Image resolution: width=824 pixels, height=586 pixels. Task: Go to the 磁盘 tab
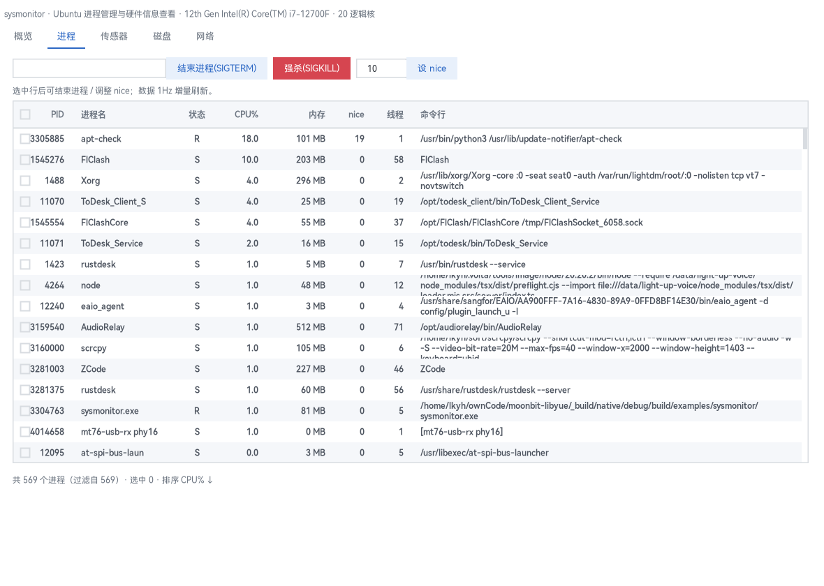click(162, 36)
